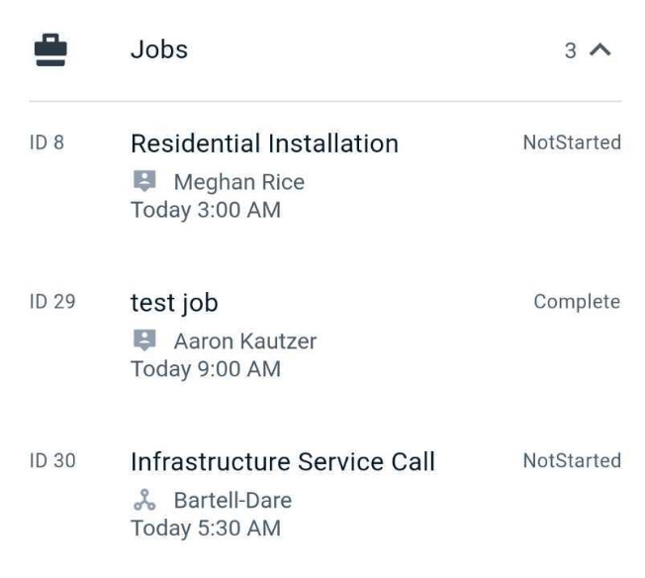The width and height of the screenshot is (645, 578).
Task: Click the NotStarted status of job ID 8
Action: point(572,143)
